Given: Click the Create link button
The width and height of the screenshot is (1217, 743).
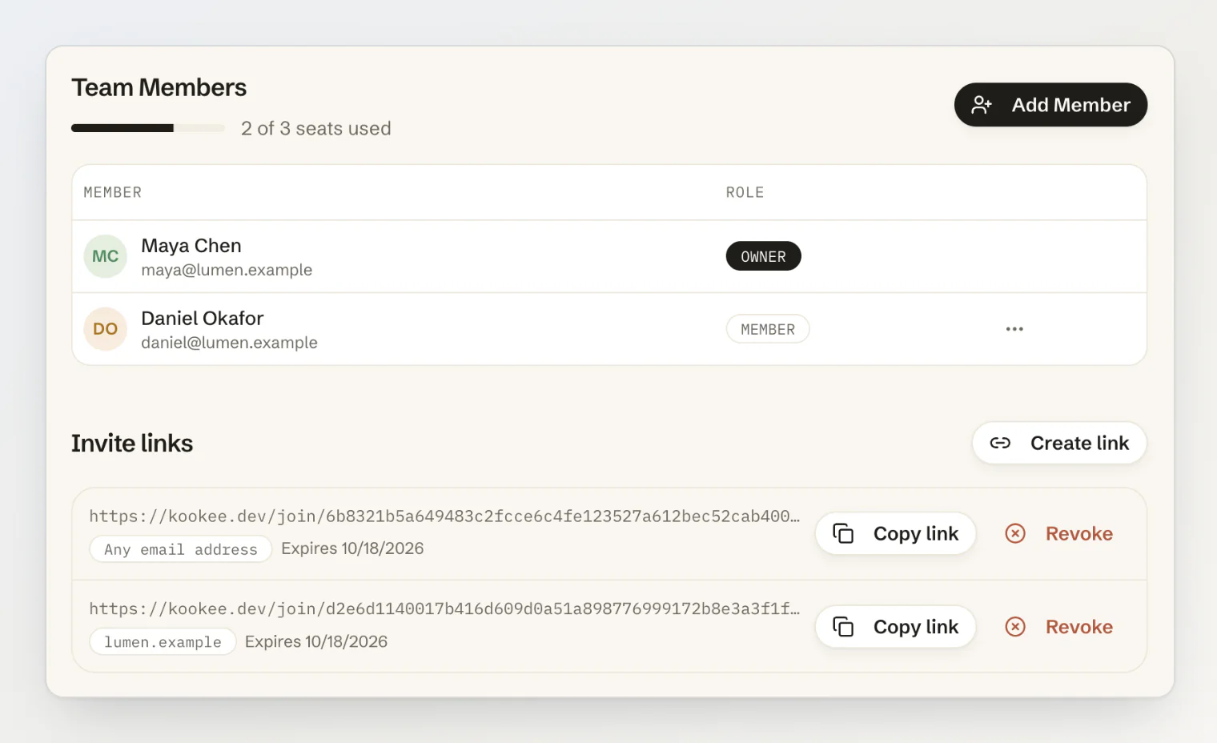Looking at the screenshot, I should click(1059, 443).
